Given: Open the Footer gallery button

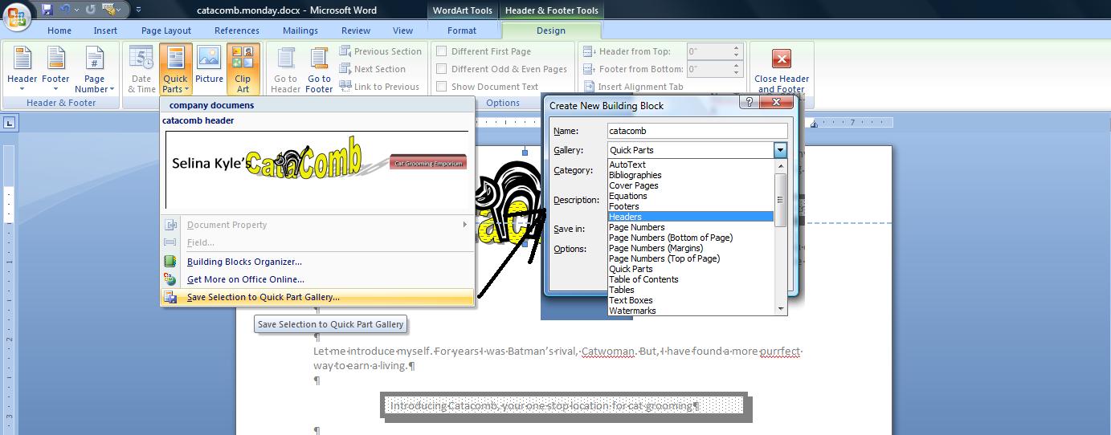Looking at the screenshot, I should (55, 70).
